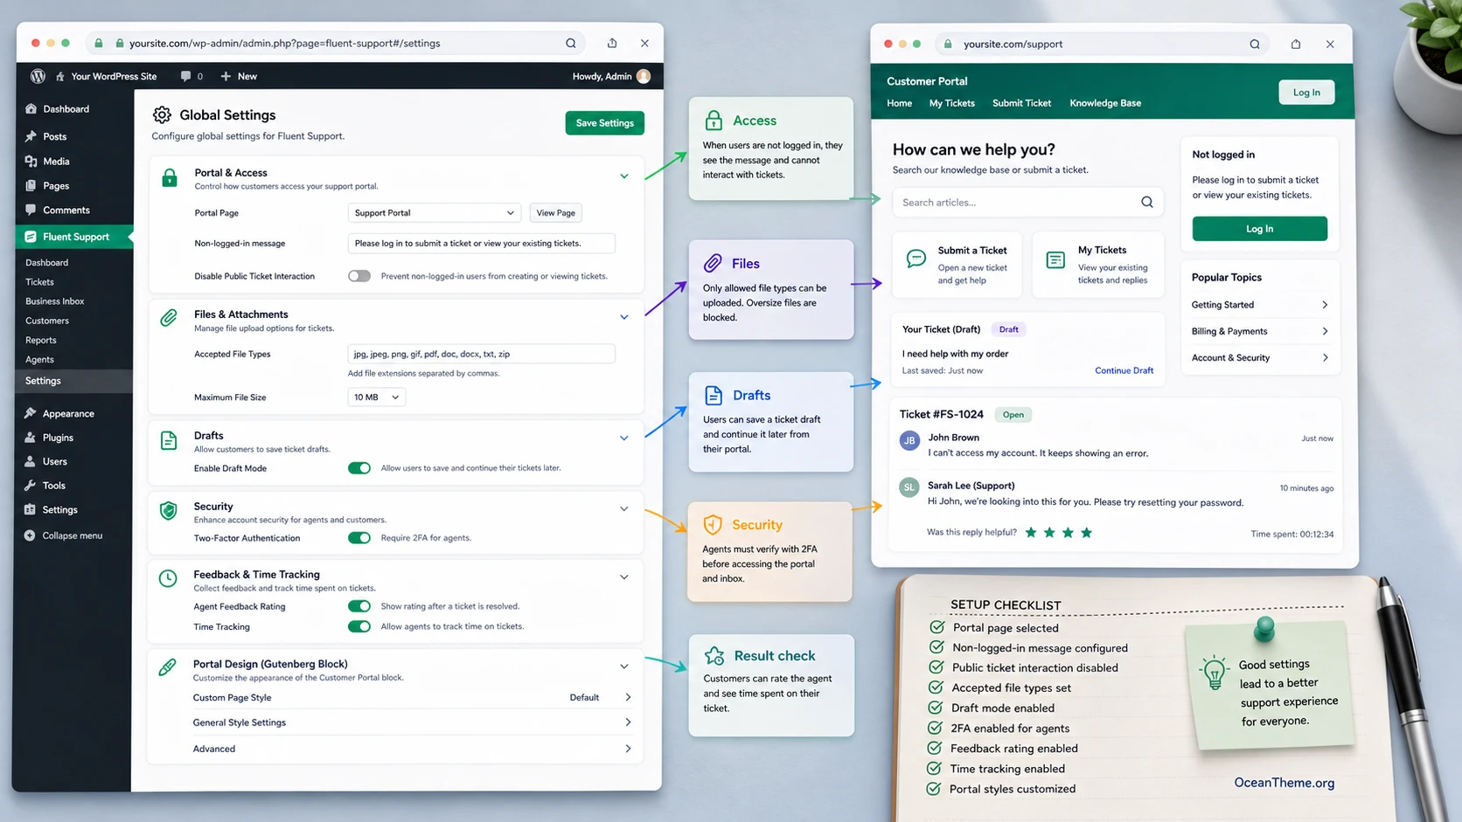1462x822 pixels.
Task: Open Business Inbox submenu item
Action: (55, 301)
